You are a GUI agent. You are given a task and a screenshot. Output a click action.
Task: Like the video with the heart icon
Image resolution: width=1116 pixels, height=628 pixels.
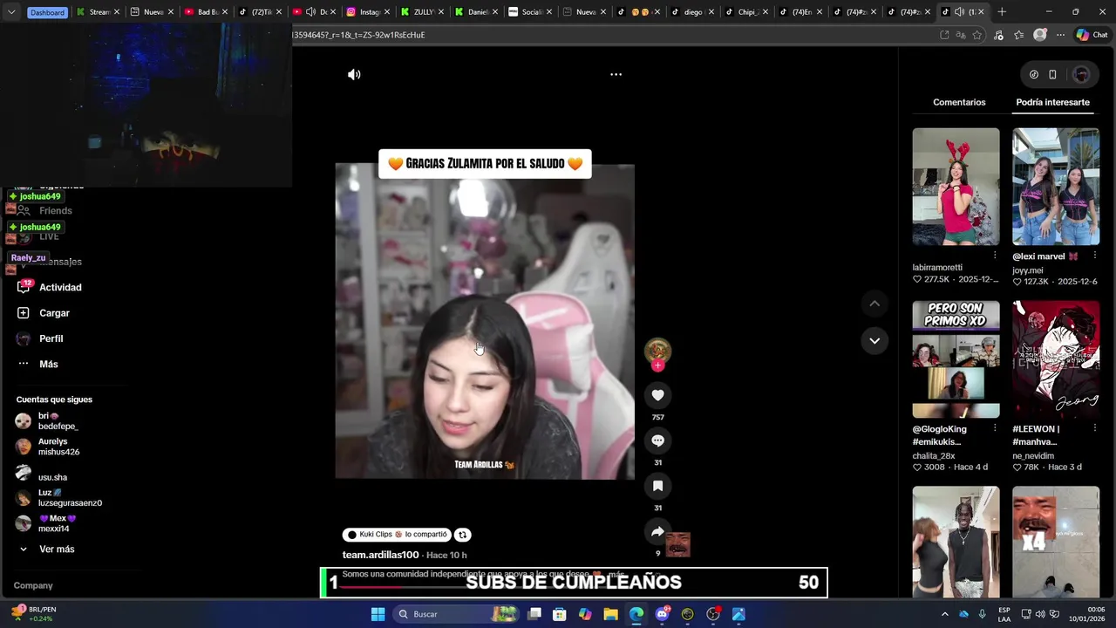coord(657,395)
